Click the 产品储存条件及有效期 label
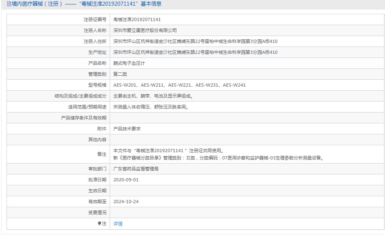The height and width of the screenshot is (242, 385). point(84,118)
